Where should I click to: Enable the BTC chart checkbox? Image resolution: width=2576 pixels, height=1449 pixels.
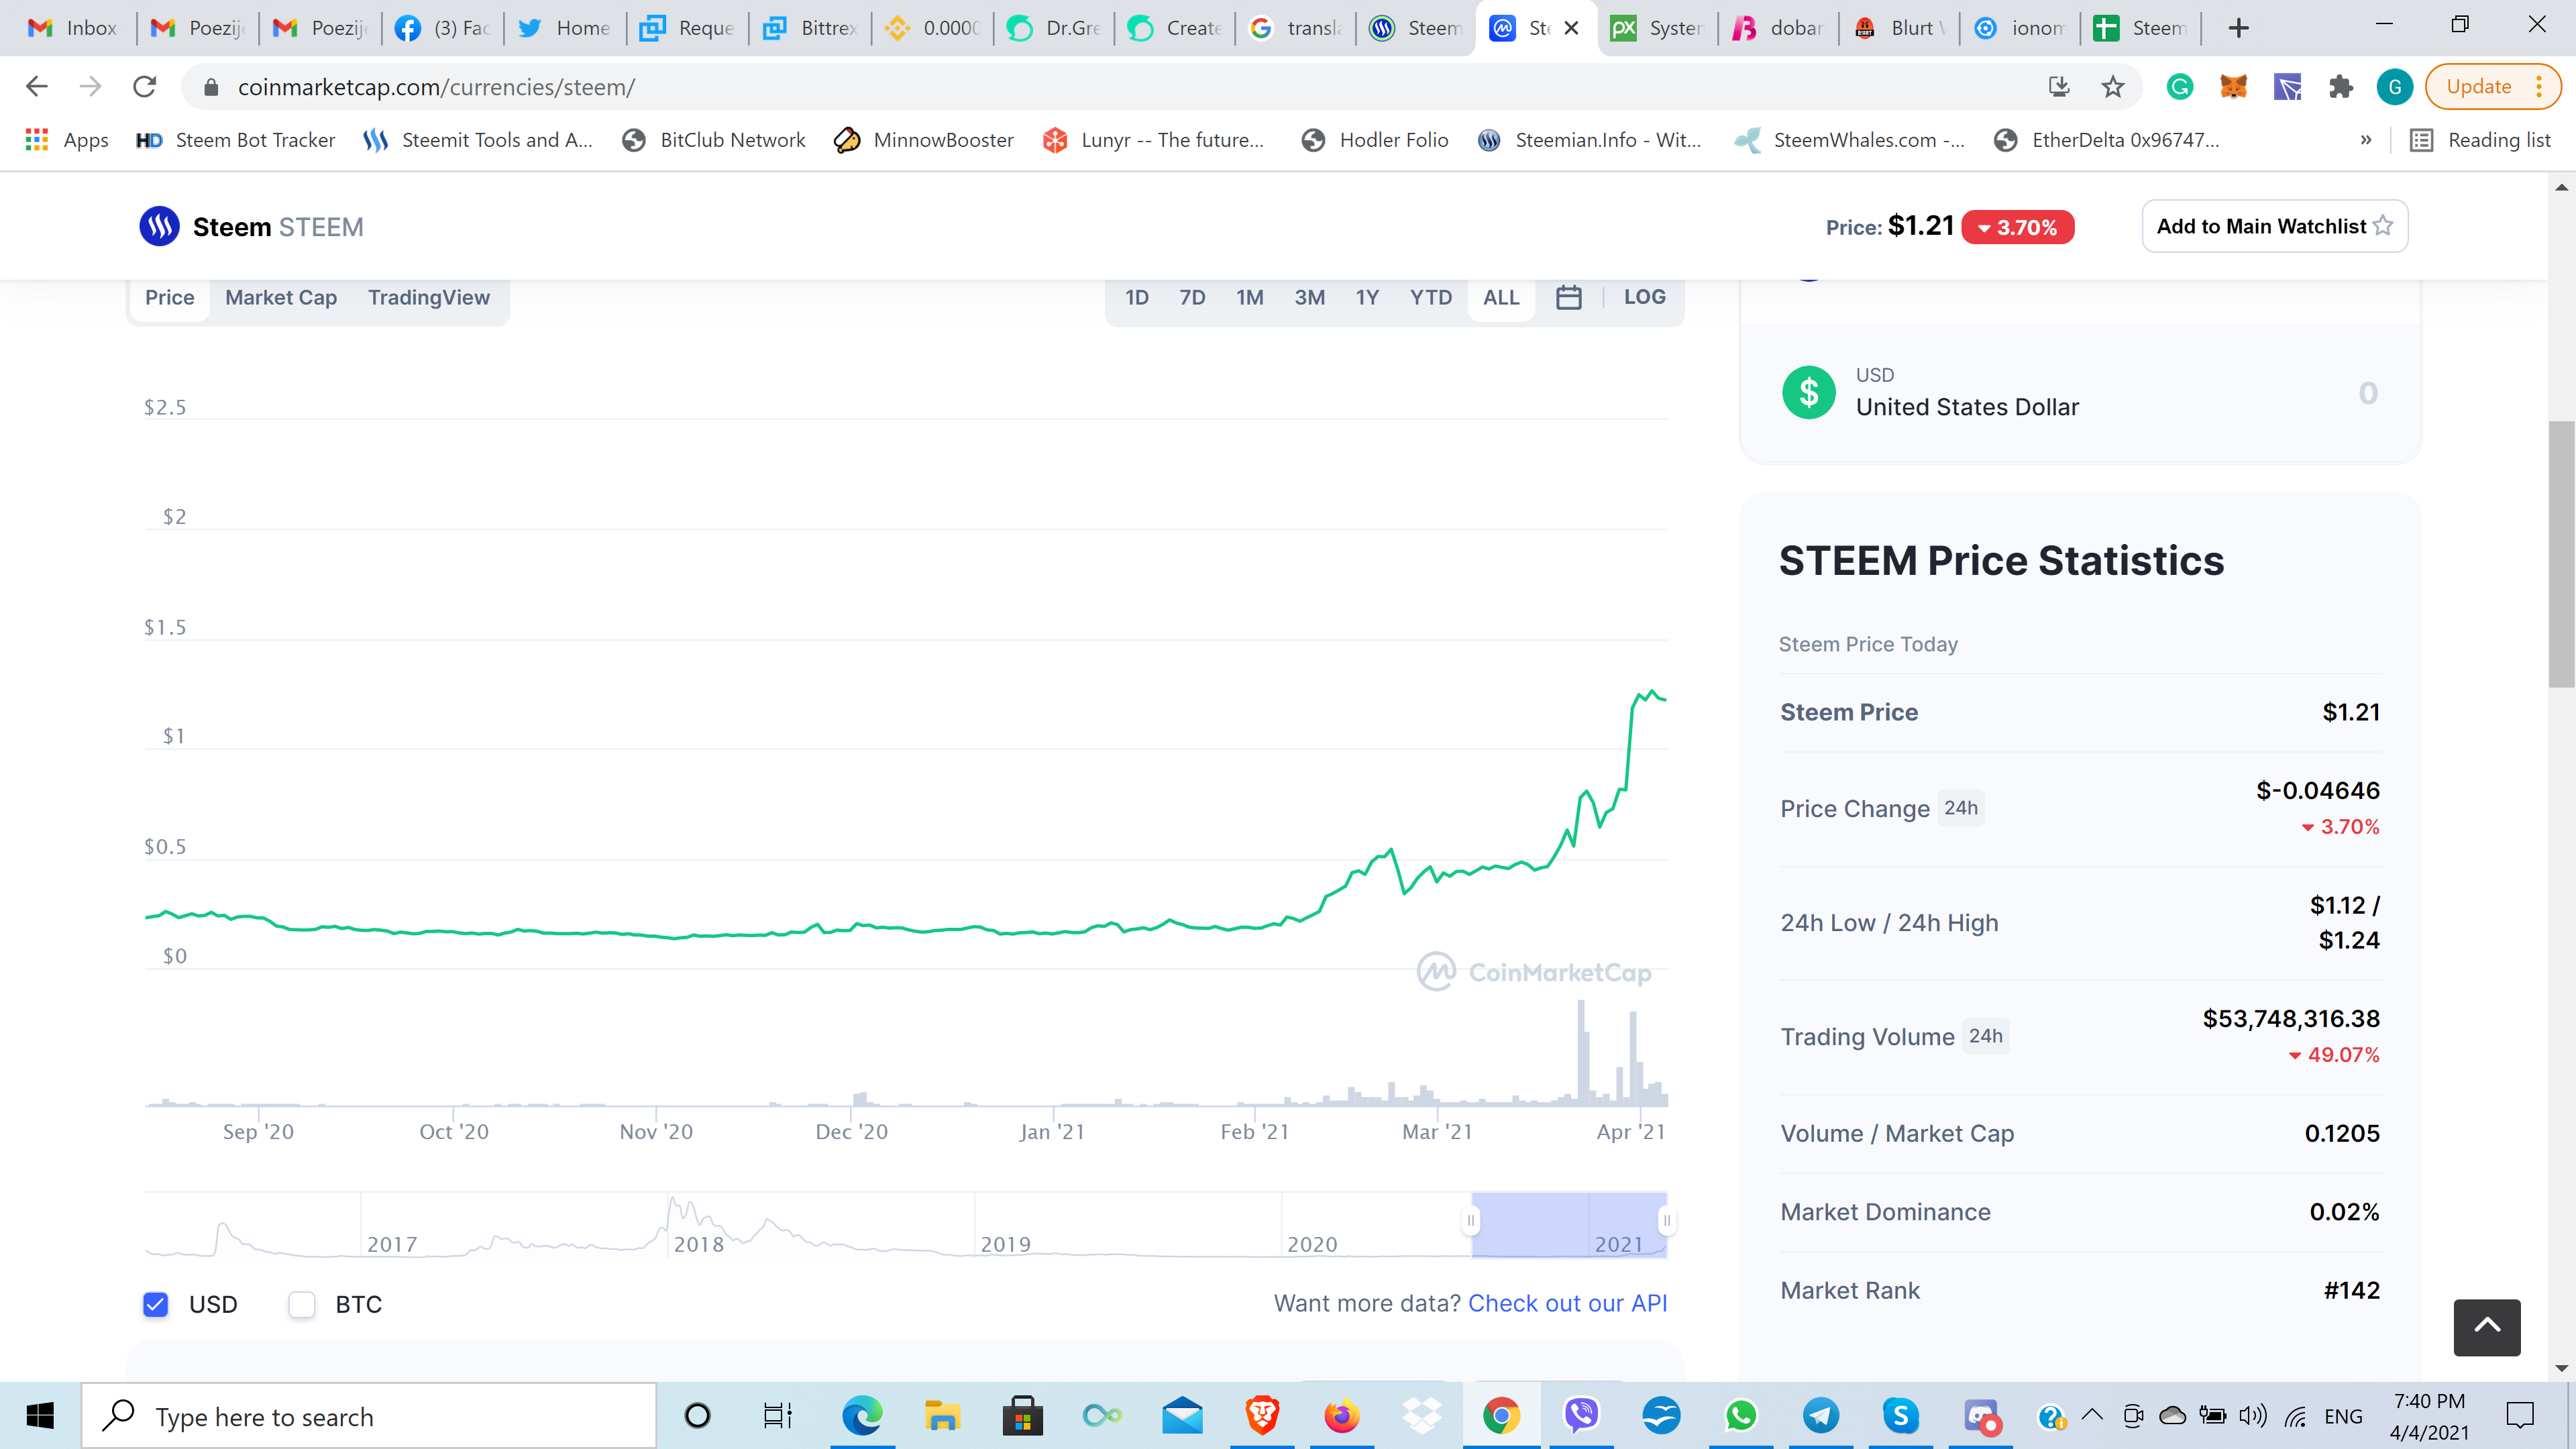coord(301,1304)
